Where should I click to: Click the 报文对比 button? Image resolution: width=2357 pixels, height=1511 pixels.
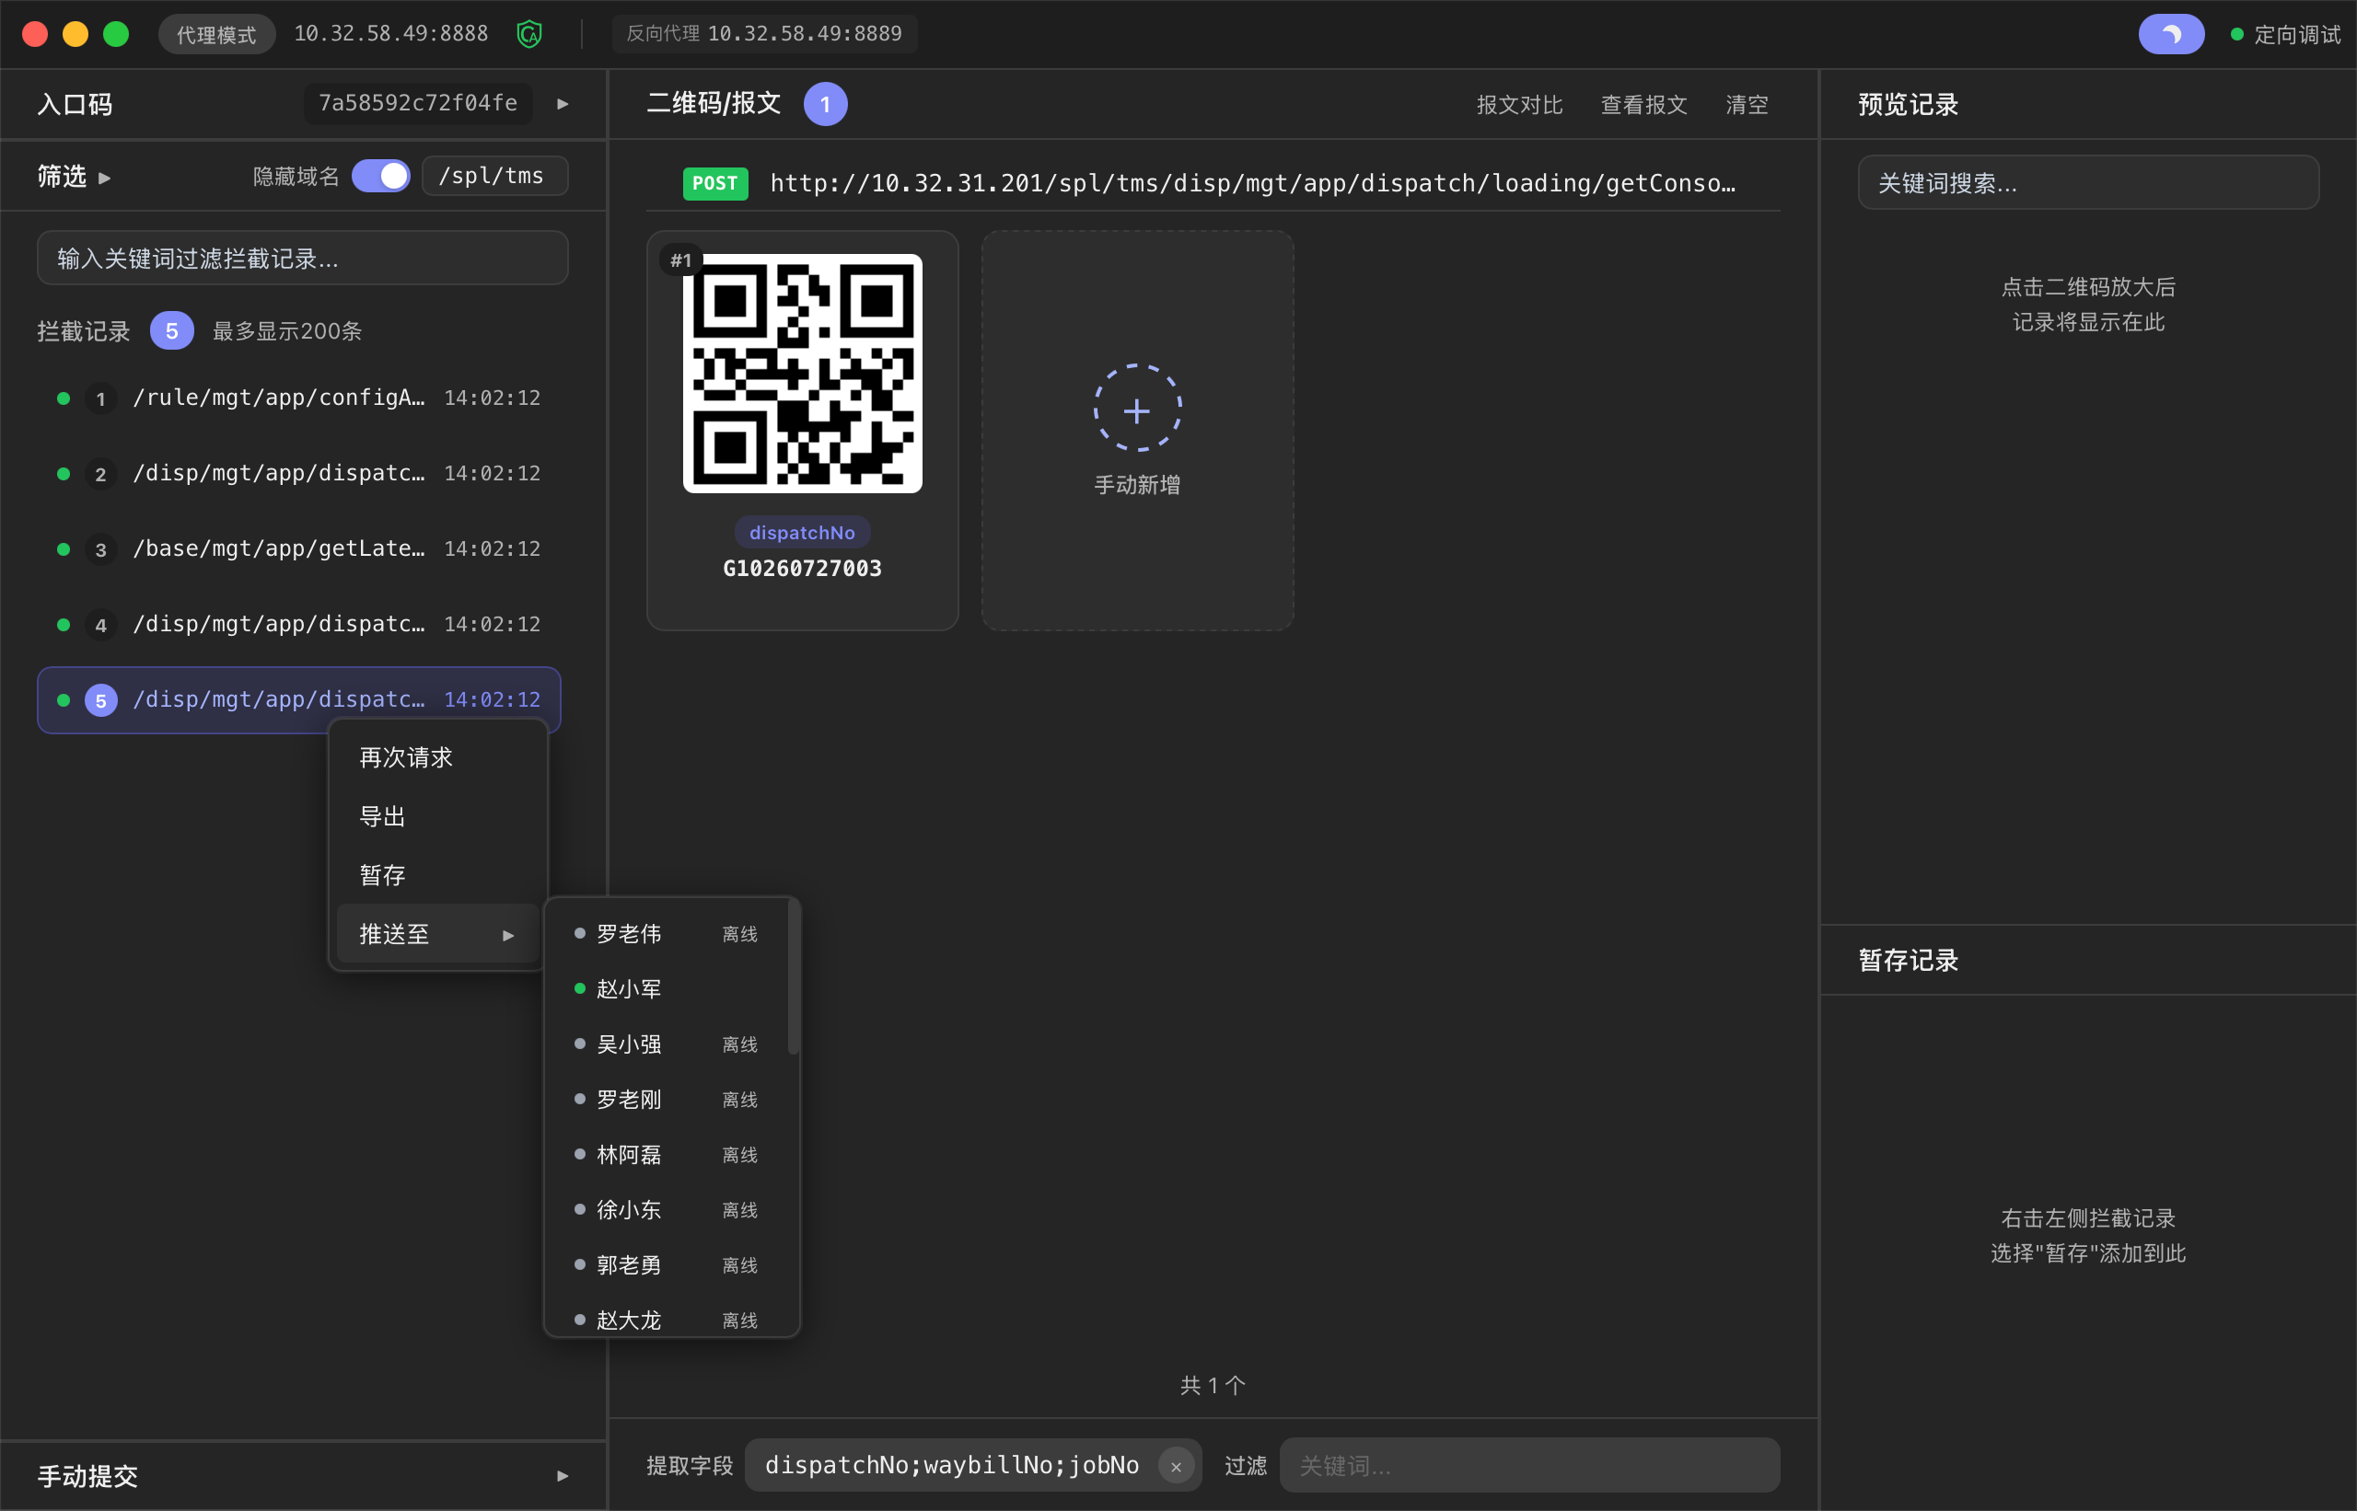1520,105
